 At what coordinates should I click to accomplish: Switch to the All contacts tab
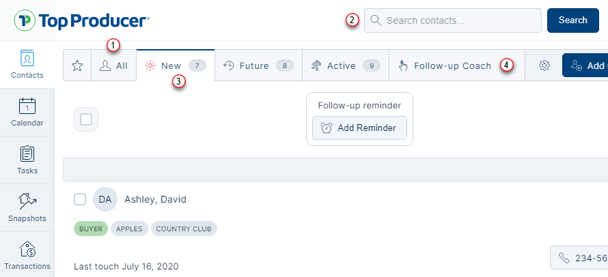(114, 65)
